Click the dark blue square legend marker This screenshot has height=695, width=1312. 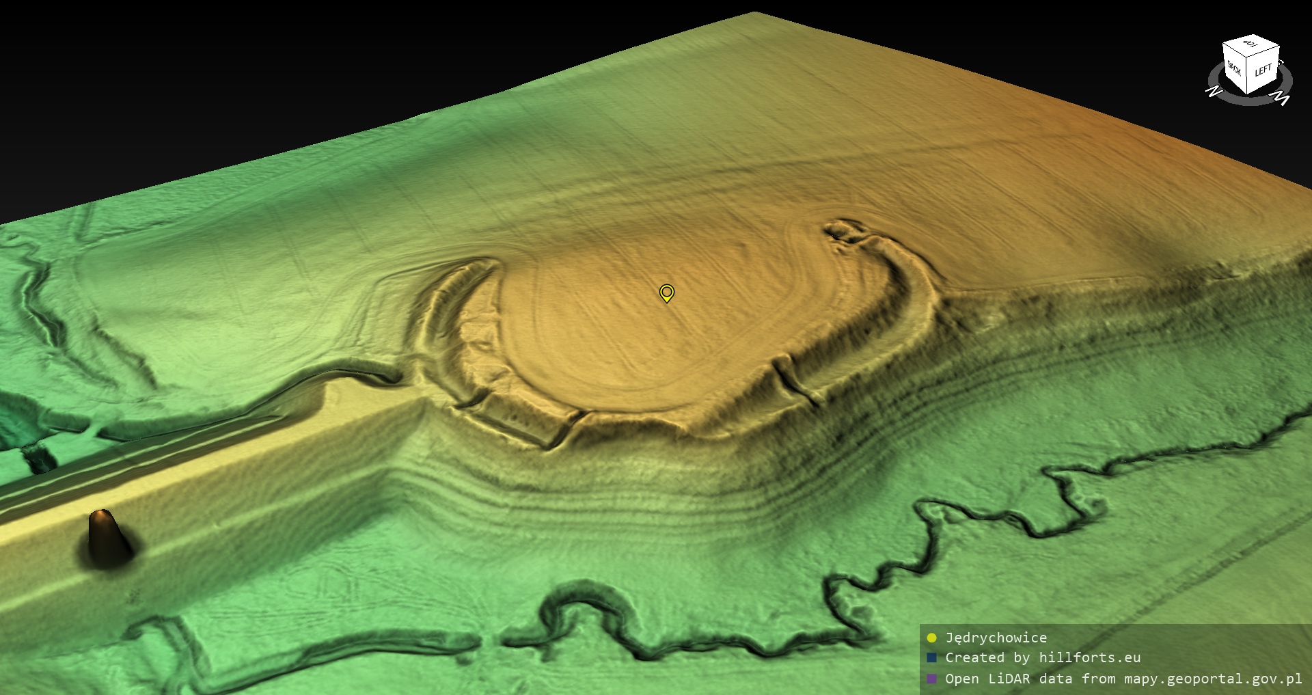[931, 658]
